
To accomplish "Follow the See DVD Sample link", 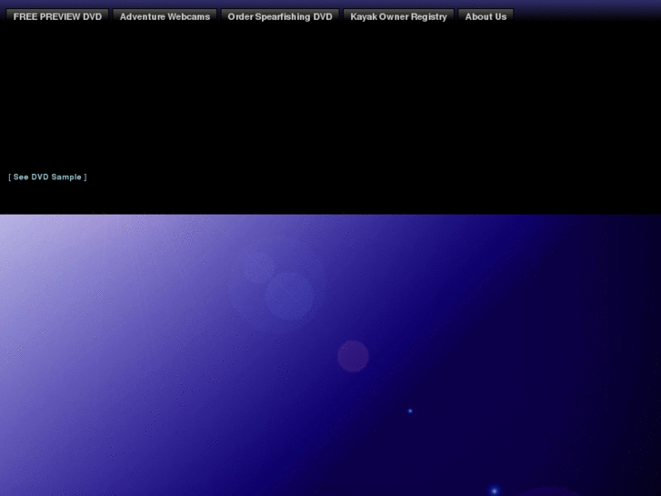I will pyautogui.click(x=47, y=177).
